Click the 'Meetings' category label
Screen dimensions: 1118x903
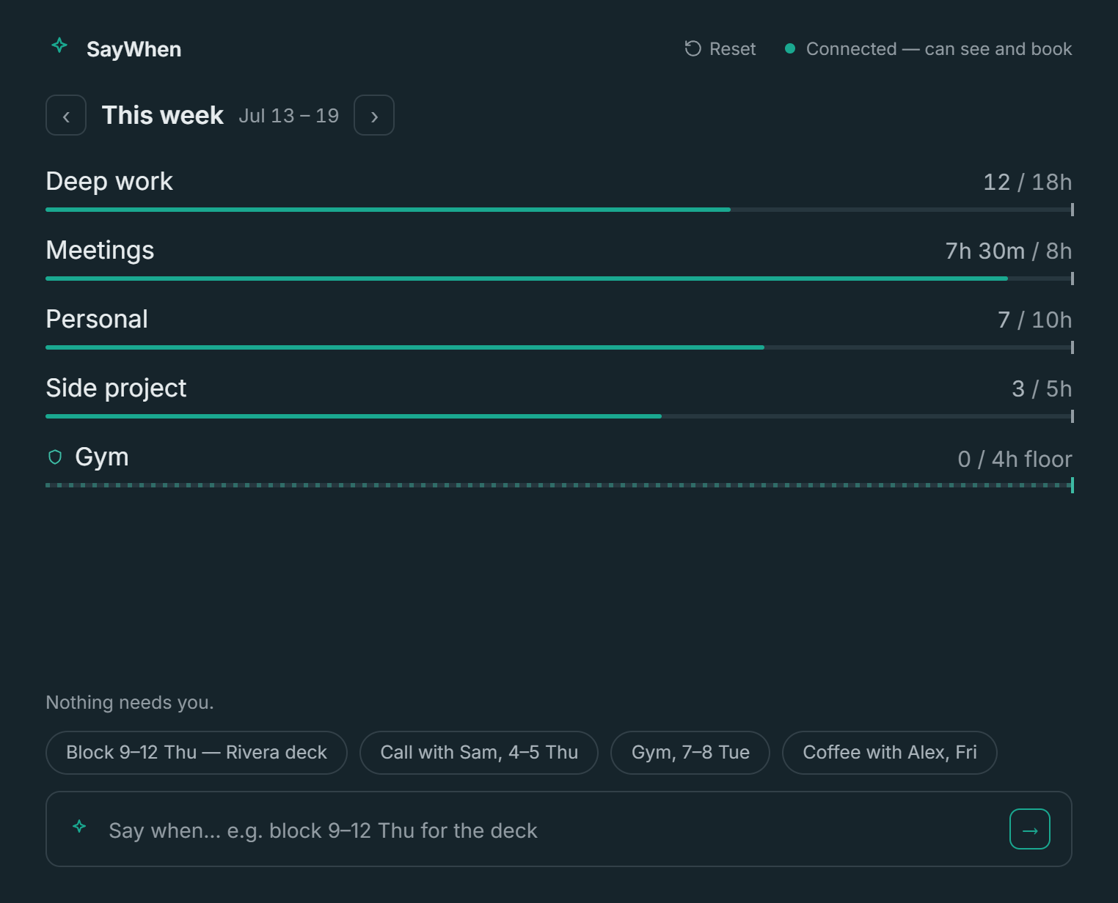100,251
